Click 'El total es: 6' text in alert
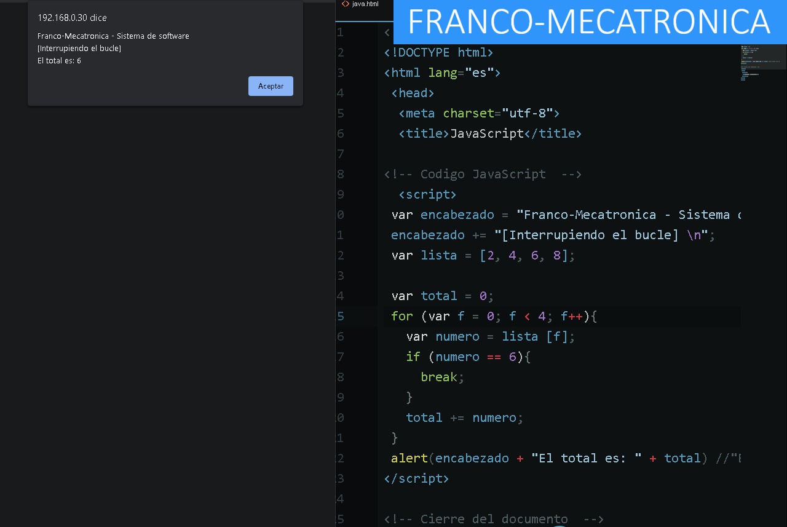 pyautogui.click(x=59, y=61)
